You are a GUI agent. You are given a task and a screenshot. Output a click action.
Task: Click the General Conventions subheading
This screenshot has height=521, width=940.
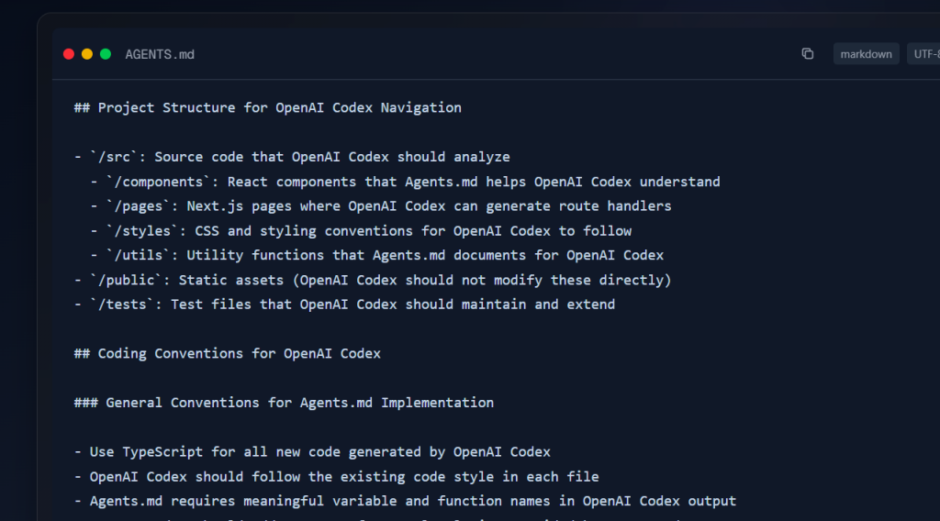pos(284,403)
